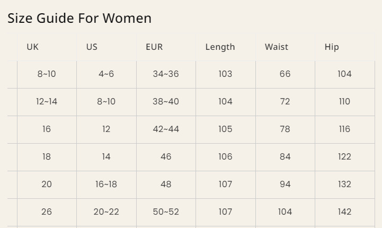Select the Waist column header
This screenshot has width=382, height=228.
[277, 47]
